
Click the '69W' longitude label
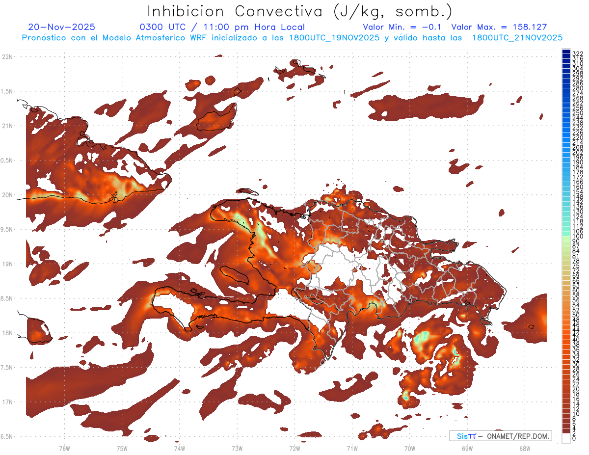(x=467, y=448)
